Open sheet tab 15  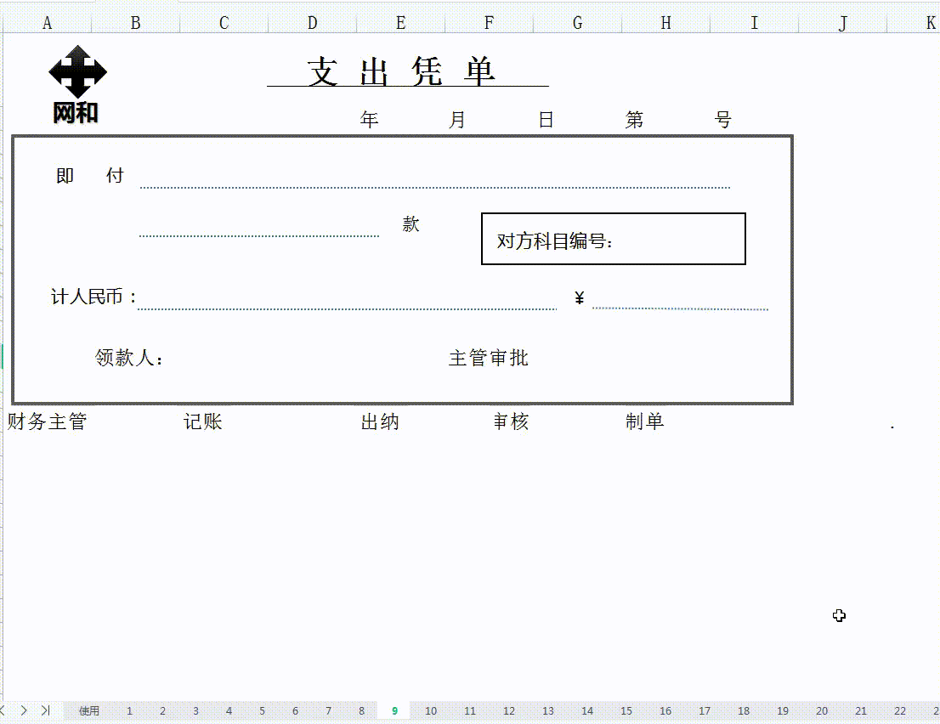coord(626,710)
